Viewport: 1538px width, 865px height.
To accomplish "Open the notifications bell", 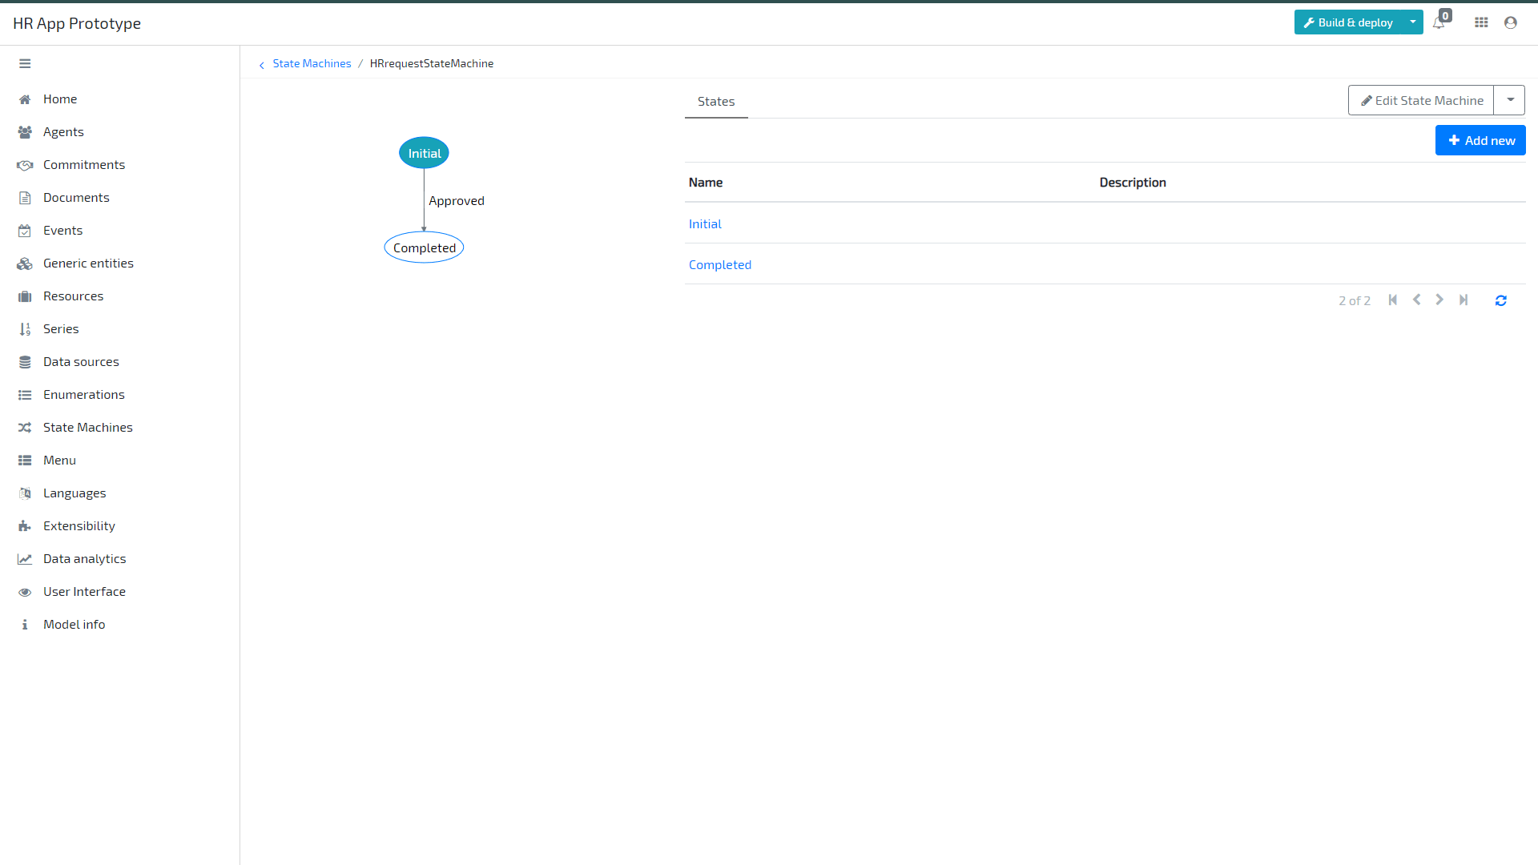I will tap(1439, 22).
